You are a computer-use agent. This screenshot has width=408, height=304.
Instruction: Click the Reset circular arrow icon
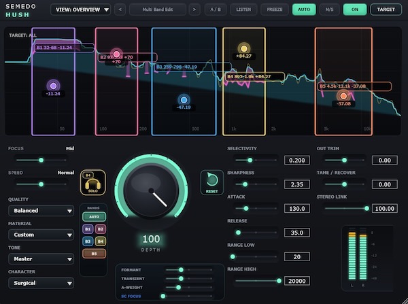tap(211, 180)
